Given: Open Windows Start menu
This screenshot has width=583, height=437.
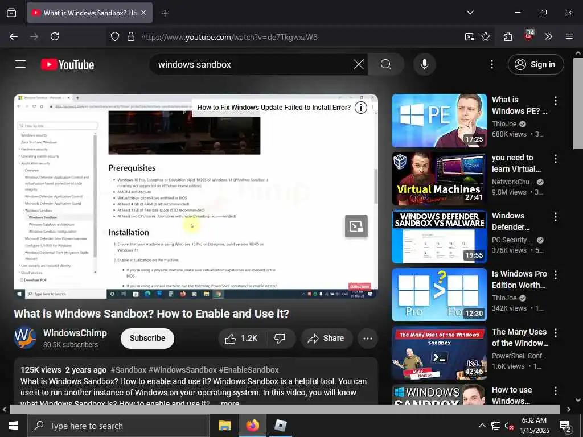Looking at the screenshot, I should [x=14, y=426].
